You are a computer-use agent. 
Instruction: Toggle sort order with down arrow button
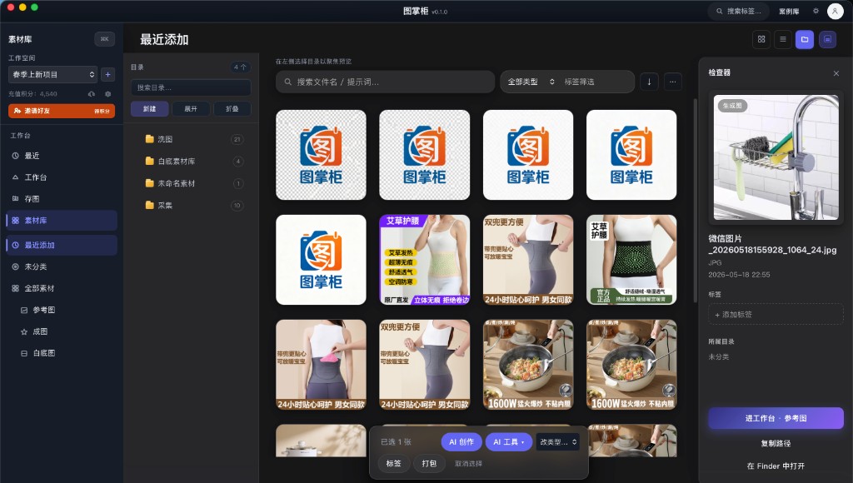(x=649, y=82)
